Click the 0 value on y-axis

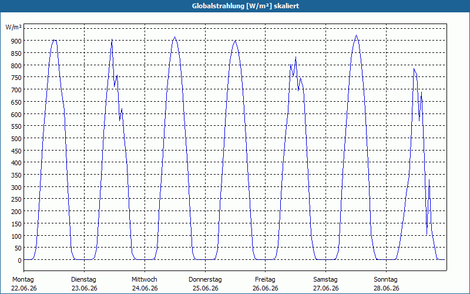pos(19,260)
